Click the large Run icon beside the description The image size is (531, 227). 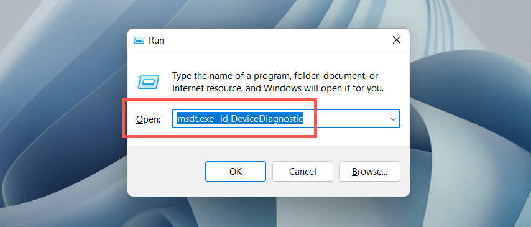click(x=149, y=81)
